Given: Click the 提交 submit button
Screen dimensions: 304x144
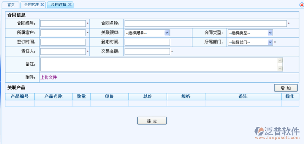Looking at the screenshot, I should [x=152, y=121].
